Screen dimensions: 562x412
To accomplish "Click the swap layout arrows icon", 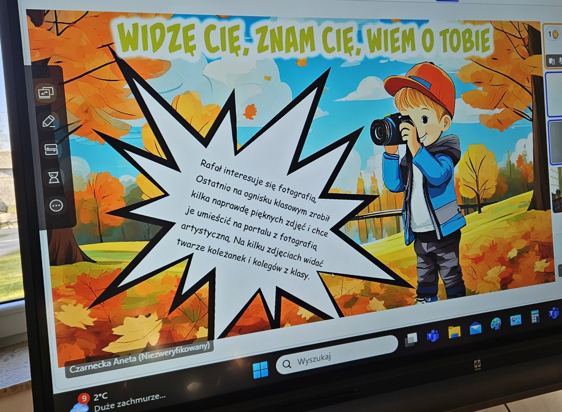I will [x=51, y=149].
